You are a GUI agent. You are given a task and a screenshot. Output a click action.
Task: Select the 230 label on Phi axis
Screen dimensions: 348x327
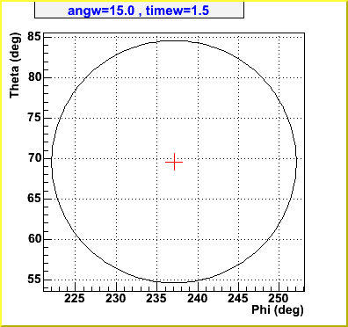[116, 299]
